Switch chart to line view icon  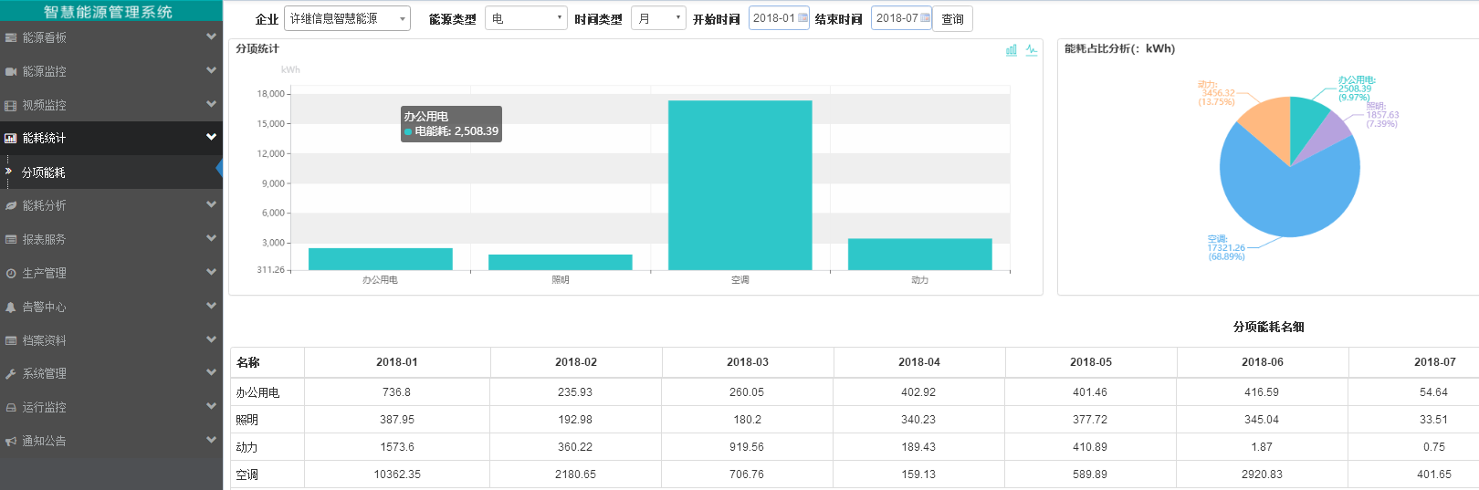coord(1031,50)
